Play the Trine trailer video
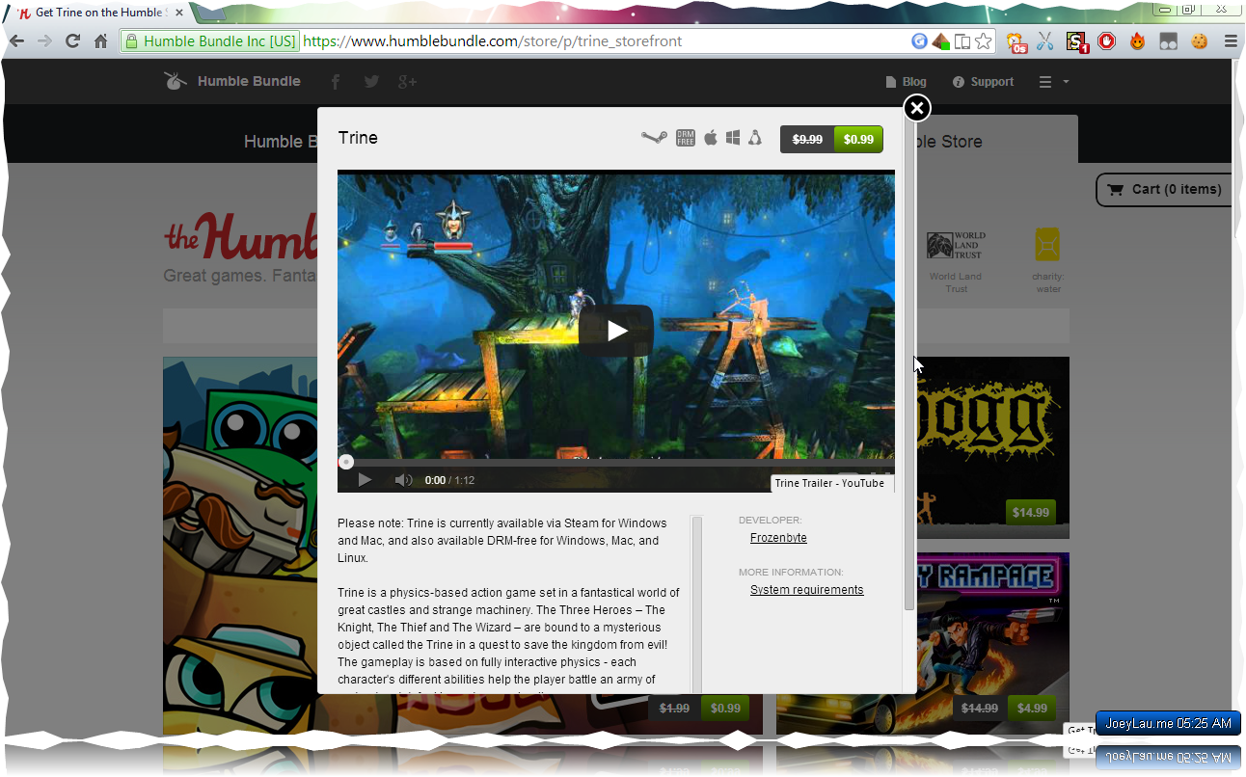 (x=616, y=331)
